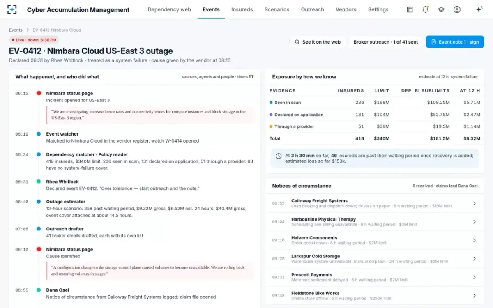Click the Notices of circumstance heading

point(302,186)
